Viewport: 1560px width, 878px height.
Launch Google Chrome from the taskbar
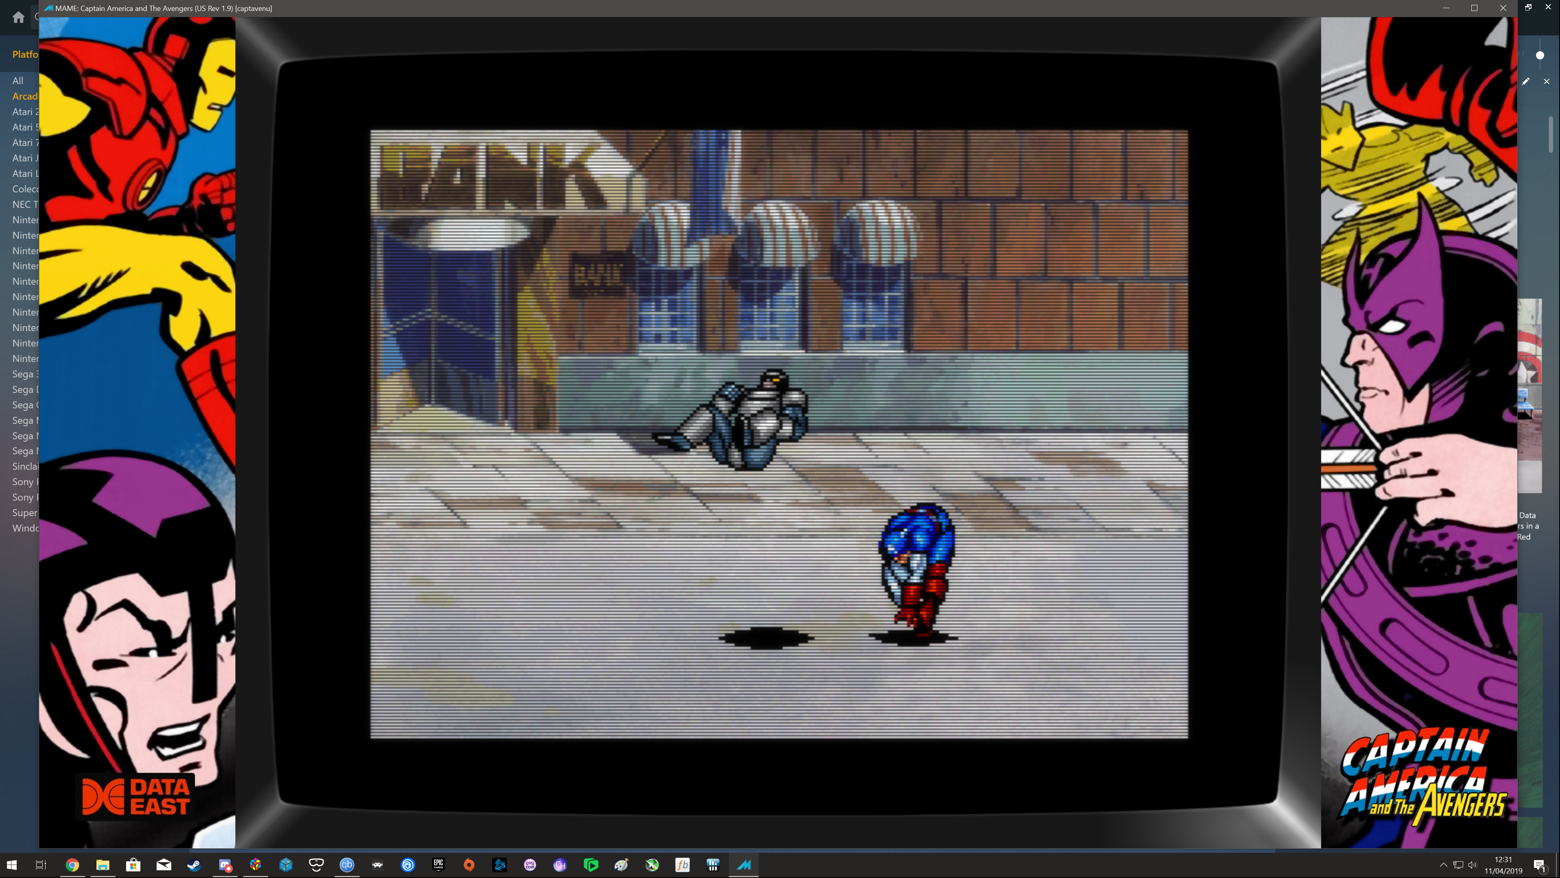point(72,865)
